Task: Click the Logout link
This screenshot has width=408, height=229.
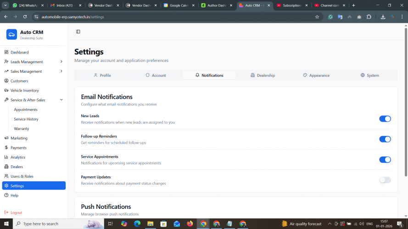Action: click(x=13, y=213)
